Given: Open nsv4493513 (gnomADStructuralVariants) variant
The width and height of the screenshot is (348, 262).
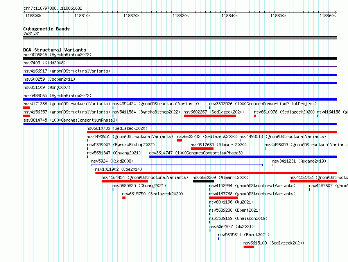Looking at the screenshot, I should [x=283, y=136].
